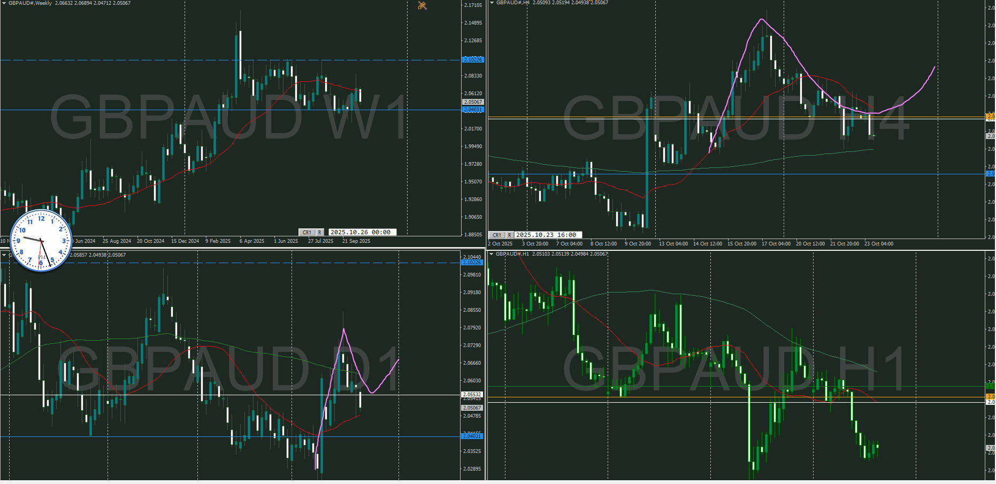Image resolution: width=996 pixels, height=484 pixels.
Task: Click the 2.05532 price label on daily chart
Action: (x=472, y=394)
